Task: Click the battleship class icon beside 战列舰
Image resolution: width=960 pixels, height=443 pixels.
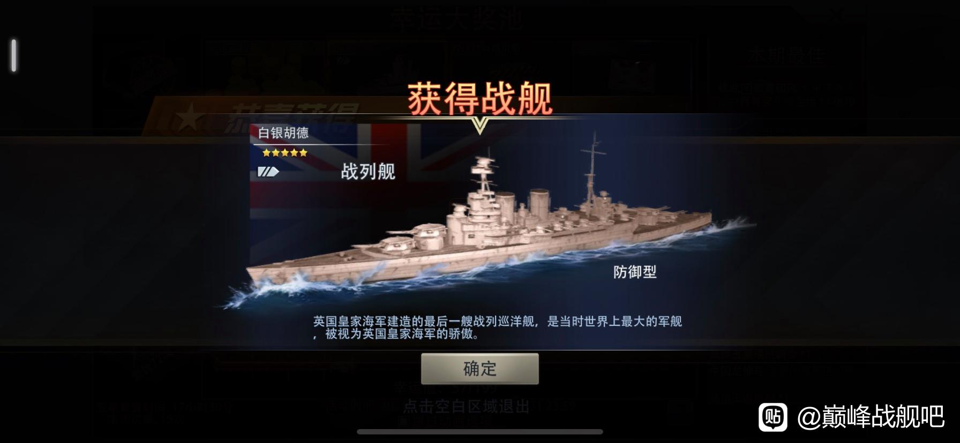Action: tap(268, 172)
